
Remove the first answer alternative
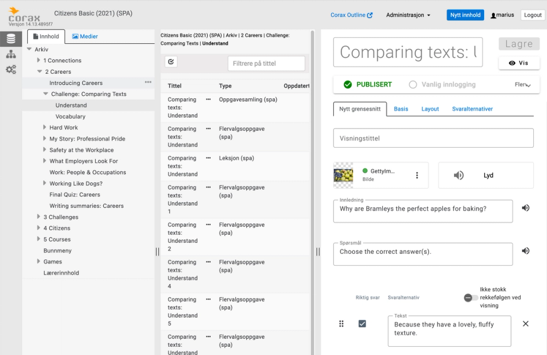(526, 324)
